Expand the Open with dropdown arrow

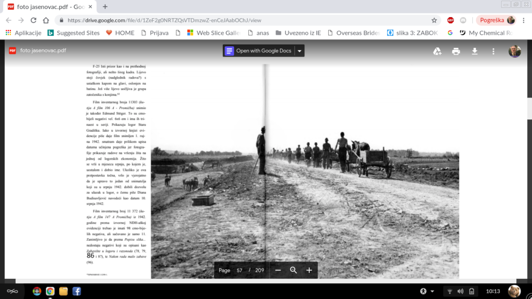[299, 51]
